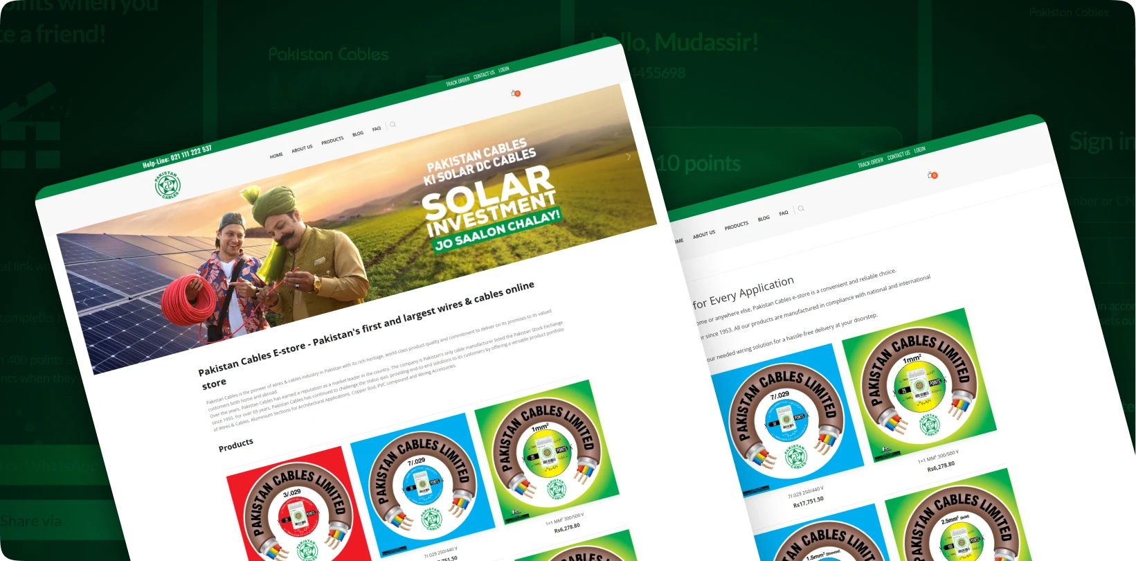The height and width of the screenshot is (561, 1136).
Task: Open ABOUT US in the left page menu
Action: click(x=302, y=148)
